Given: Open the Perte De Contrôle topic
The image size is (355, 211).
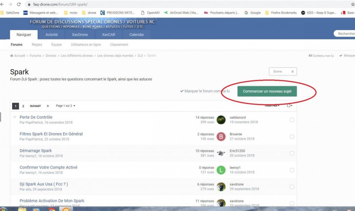Looking at the screenshot, I should [x=36, y=117].
